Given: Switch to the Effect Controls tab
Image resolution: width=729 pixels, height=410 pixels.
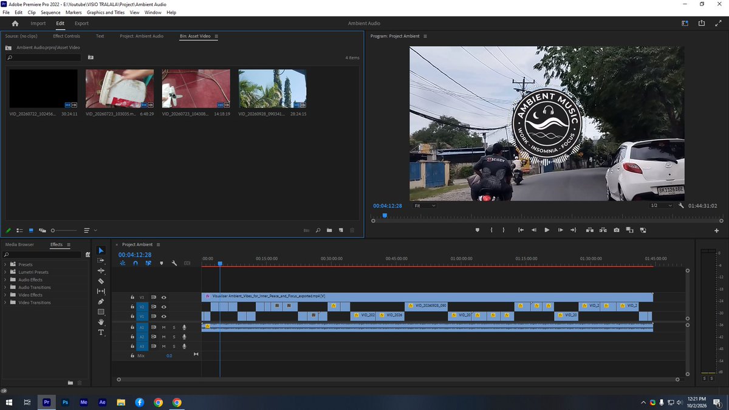Looking at the screenshot, I should point(66,36).
